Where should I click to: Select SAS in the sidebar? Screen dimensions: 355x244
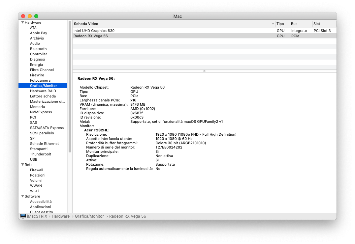34,122
